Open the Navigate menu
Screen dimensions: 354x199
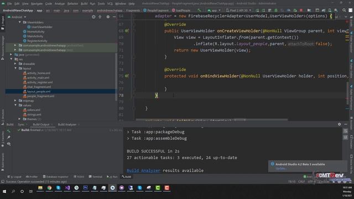37,4
